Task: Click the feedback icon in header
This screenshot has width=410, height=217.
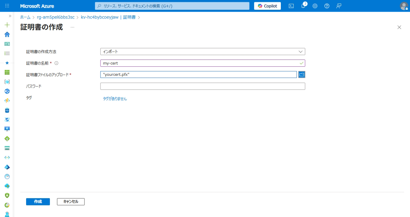Action: click(339, 6)
